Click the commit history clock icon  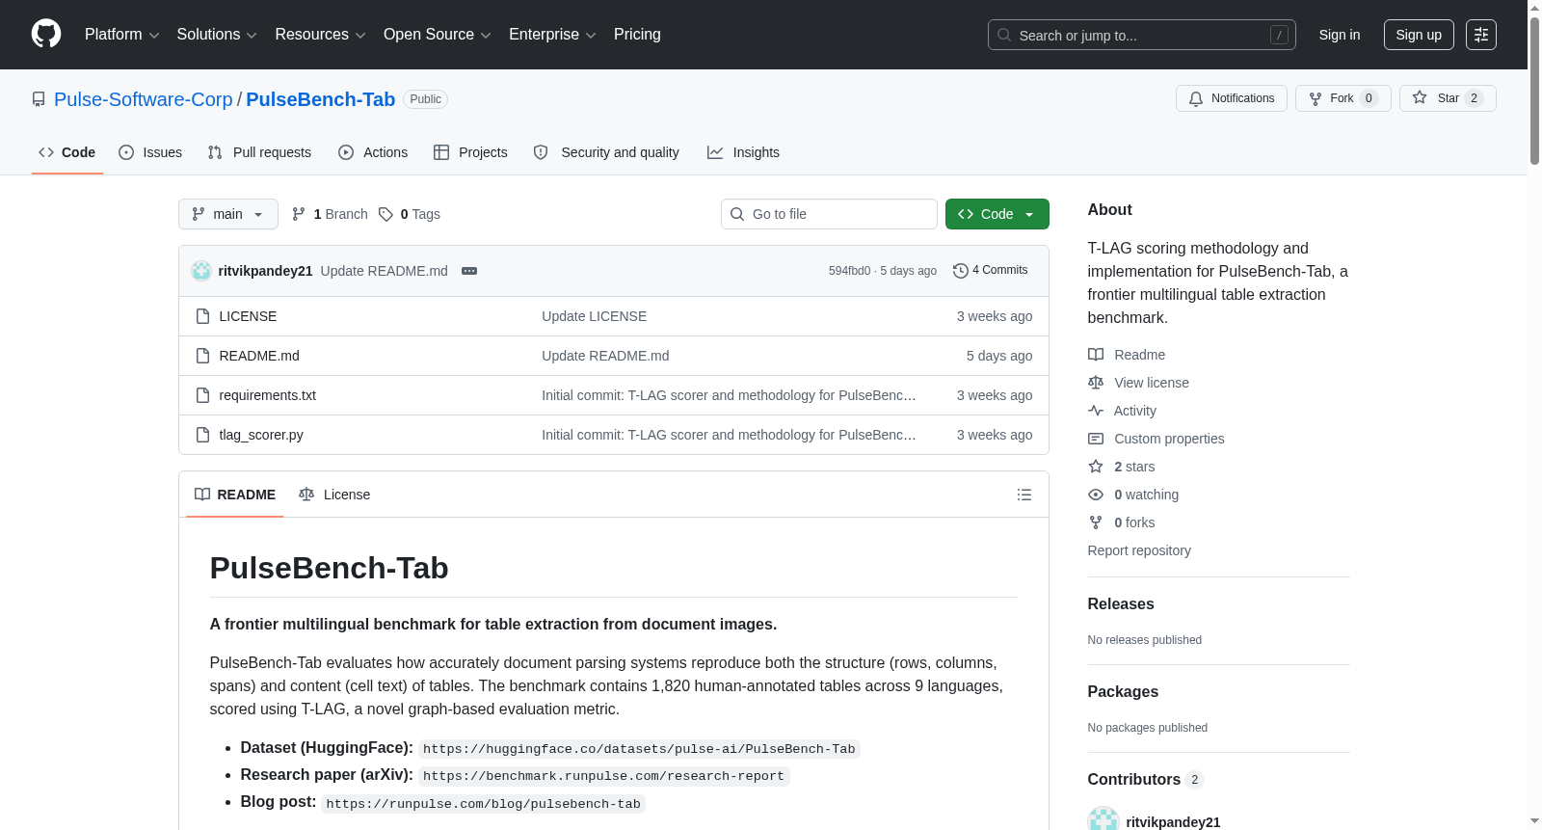961,271
